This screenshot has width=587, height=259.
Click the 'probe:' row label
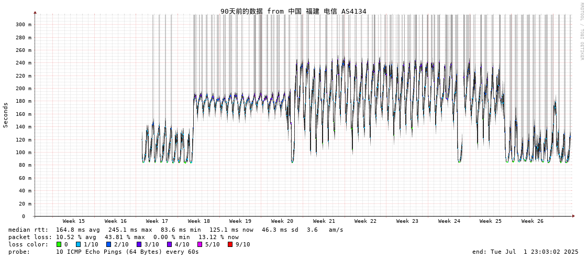tap(19, 252)
